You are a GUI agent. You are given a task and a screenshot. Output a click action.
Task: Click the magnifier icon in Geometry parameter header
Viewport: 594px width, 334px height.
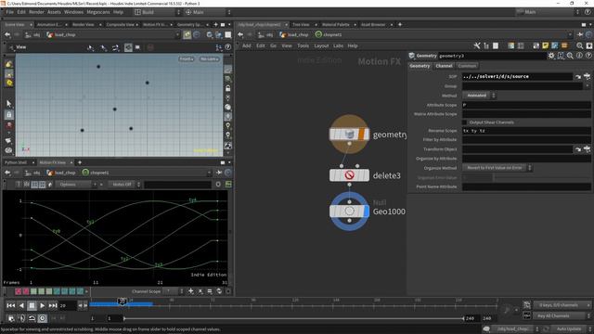[570, 56]
